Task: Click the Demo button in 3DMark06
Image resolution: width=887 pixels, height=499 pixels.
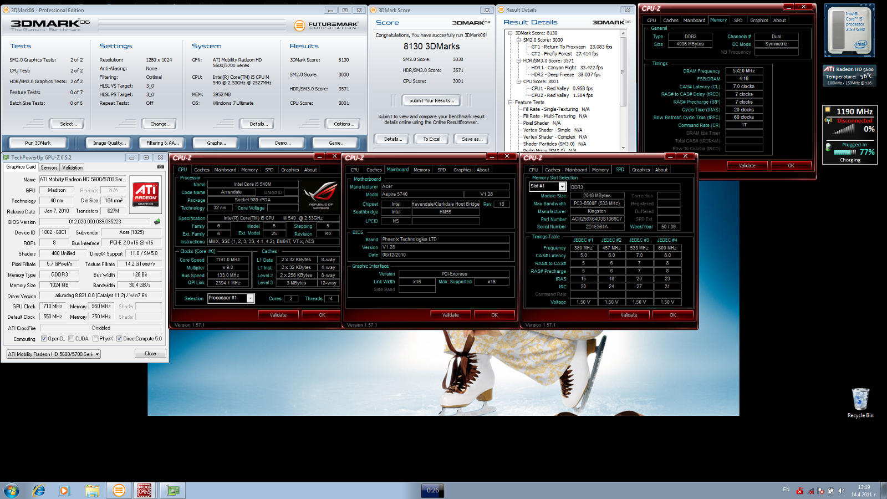Action: [x=282, y=143]
